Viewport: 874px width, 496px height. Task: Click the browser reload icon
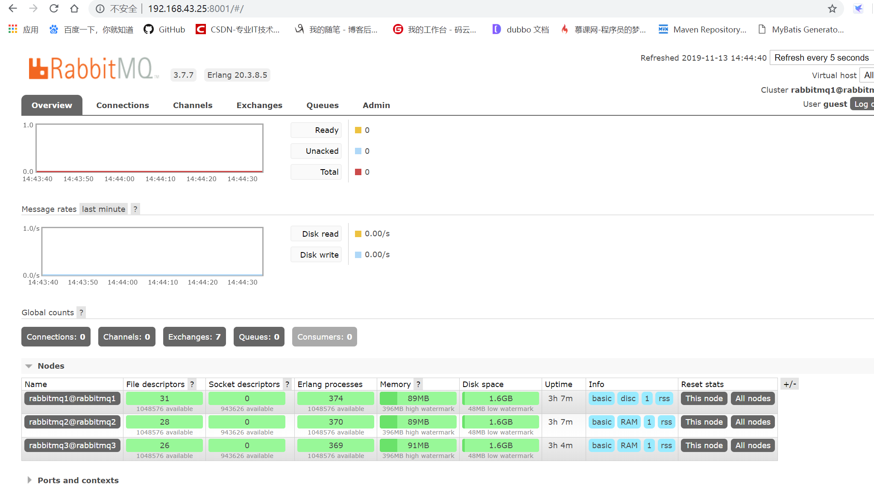click(x=54, y=9)
